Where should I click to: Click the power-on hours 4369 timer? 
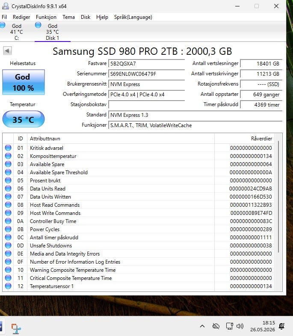[x=261, y=105]
